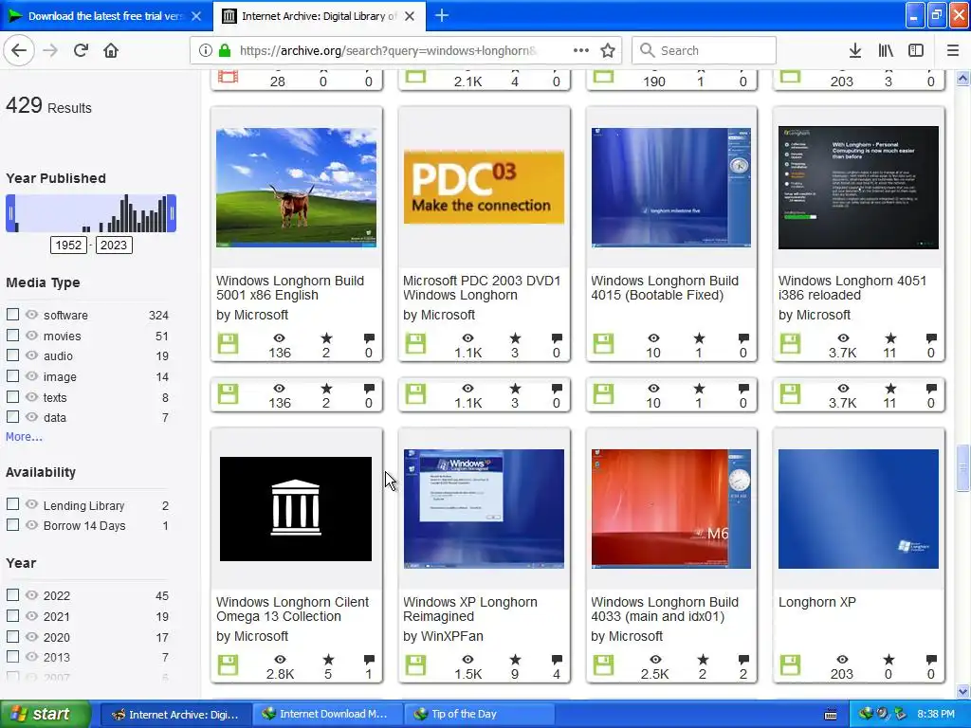
Task: Open the Firefox hamburger menu
Action: (x=953, y=50)
